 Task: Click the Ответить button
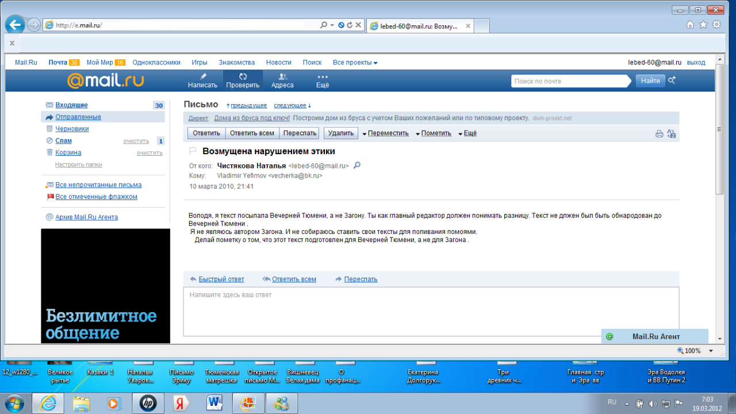(x=206, y=133)
